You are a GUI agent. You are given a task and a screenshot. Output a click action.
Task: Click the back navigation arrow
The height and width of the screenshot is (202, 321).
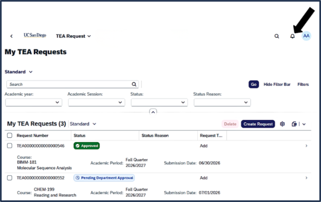tap(12, 36)
